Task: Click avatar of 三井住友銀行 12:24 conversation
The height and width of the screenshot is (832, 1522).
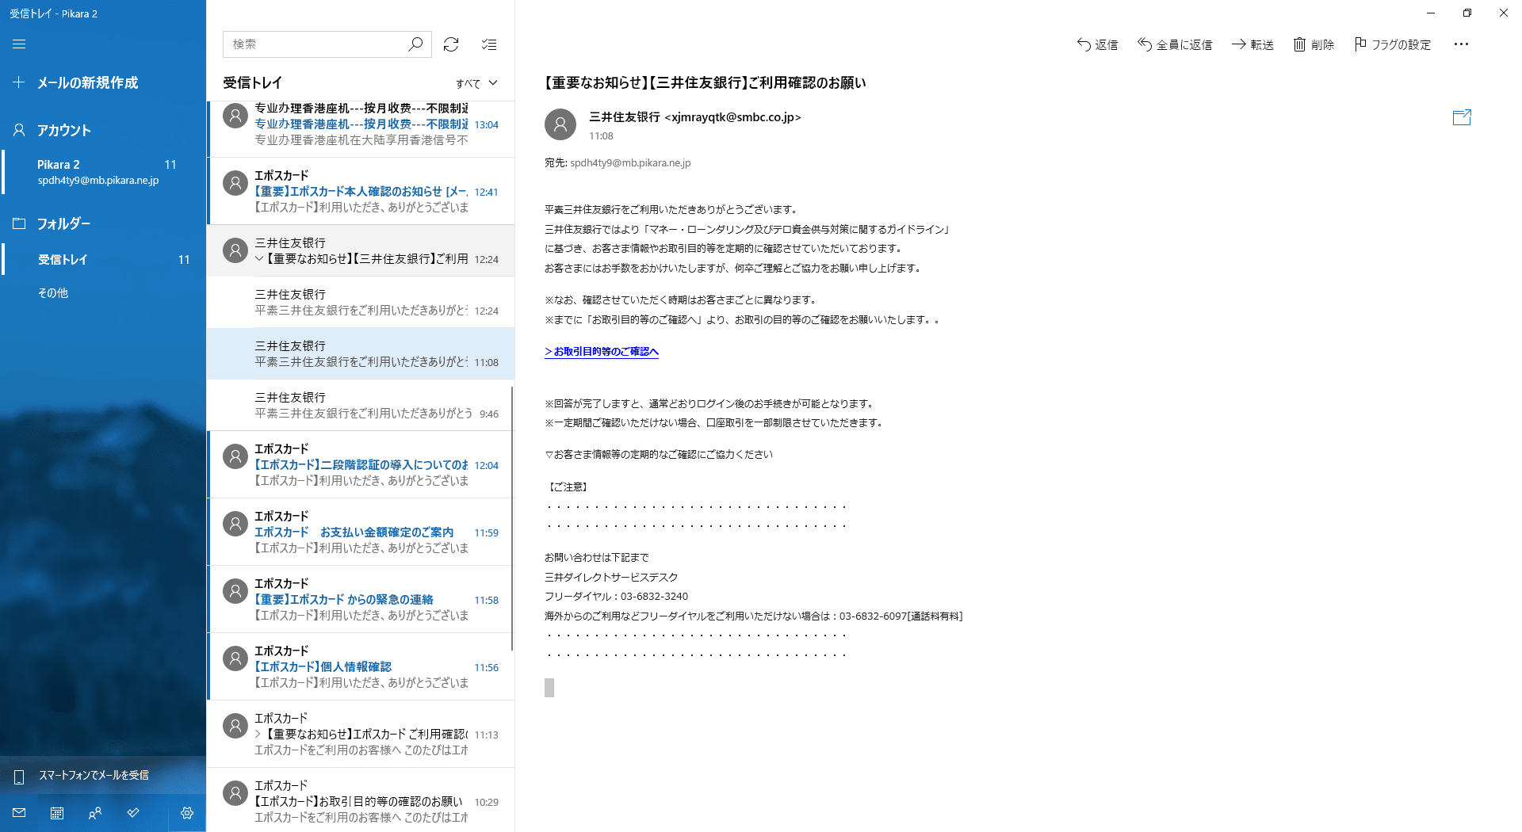Action: tap(235, 250)
